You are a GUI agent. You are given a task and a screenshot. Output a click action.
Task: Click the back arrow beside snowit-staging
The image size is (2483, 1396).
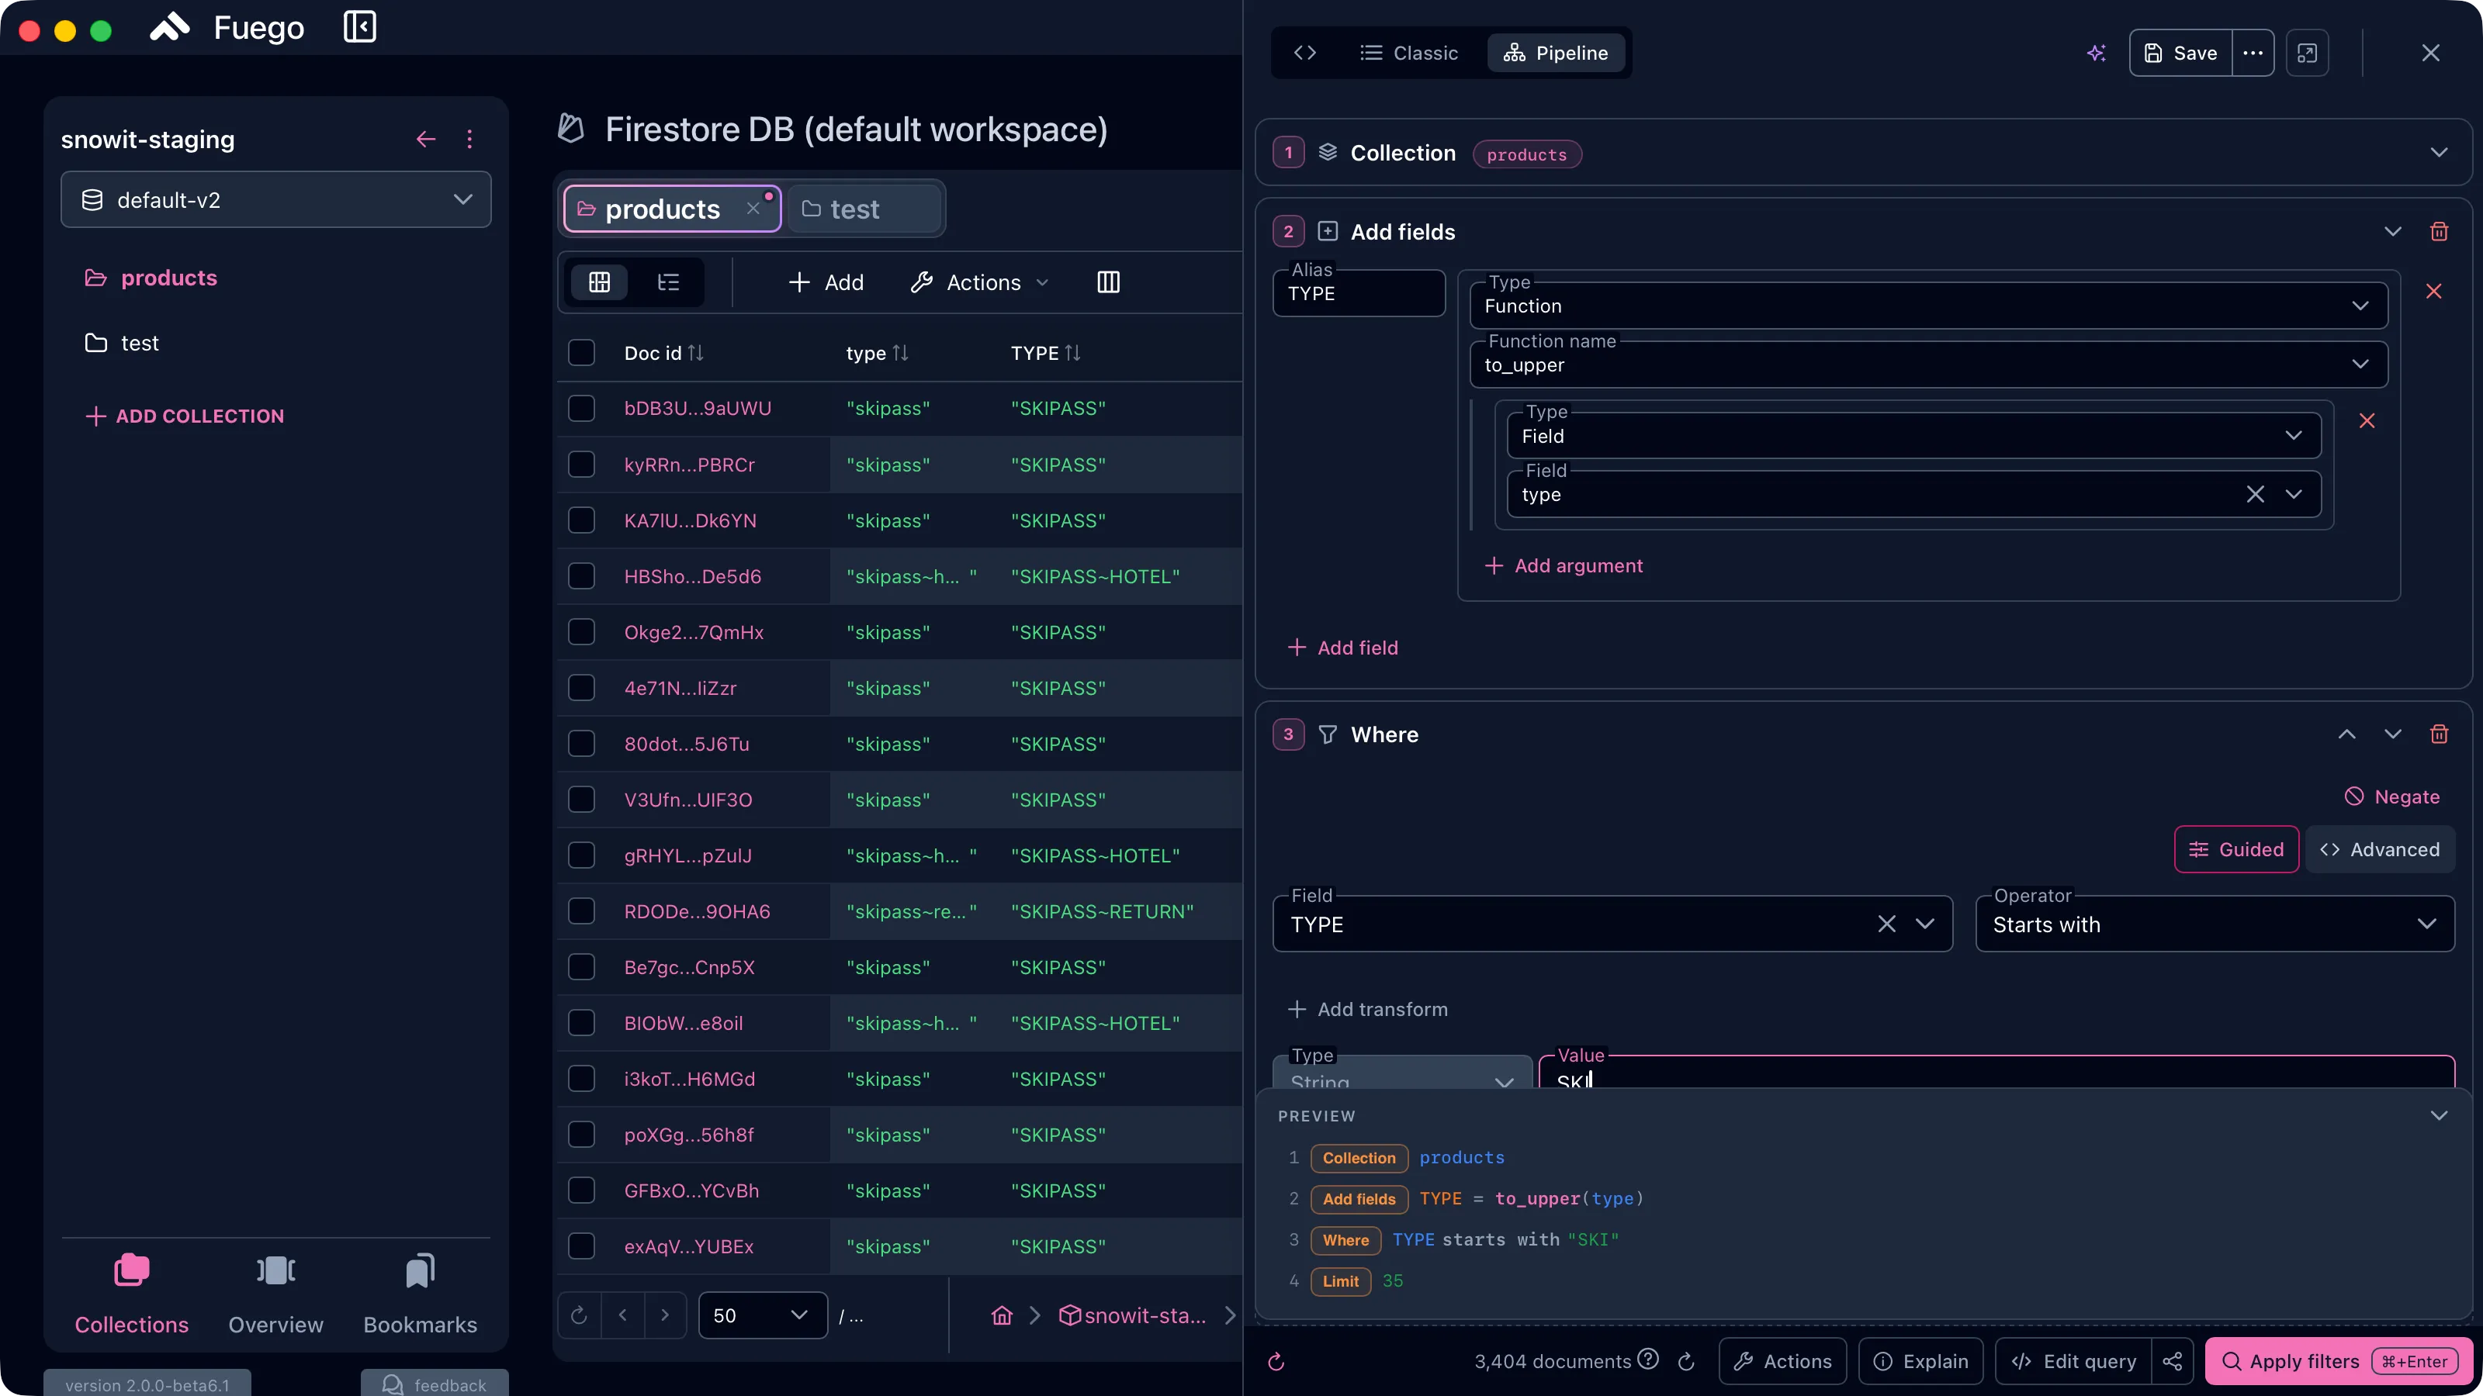tap(425, 140)
